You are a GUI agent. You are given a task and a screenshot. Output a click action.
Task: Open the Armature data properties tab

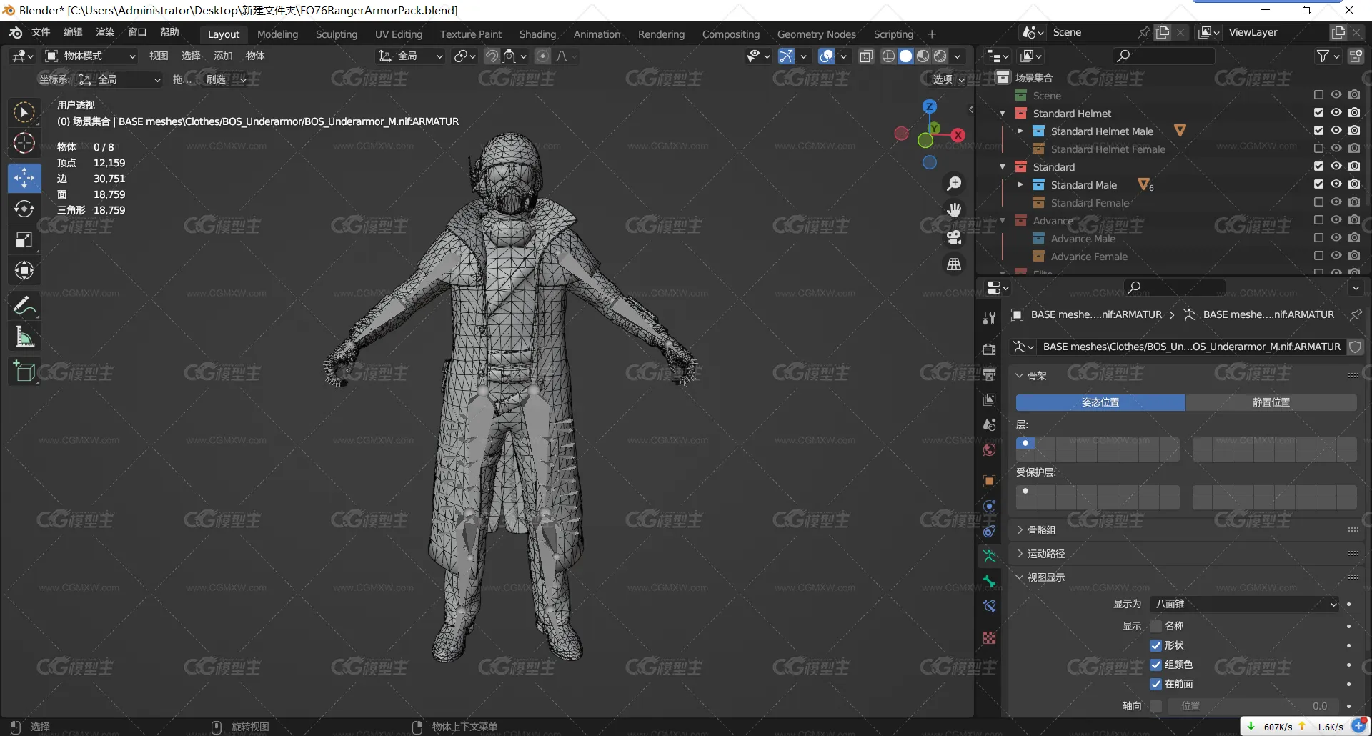(x=989, y=556)
